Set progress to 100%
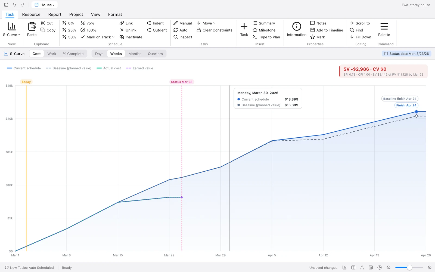The height and width of the screenshot is (272, 435). tap(88, 30)
